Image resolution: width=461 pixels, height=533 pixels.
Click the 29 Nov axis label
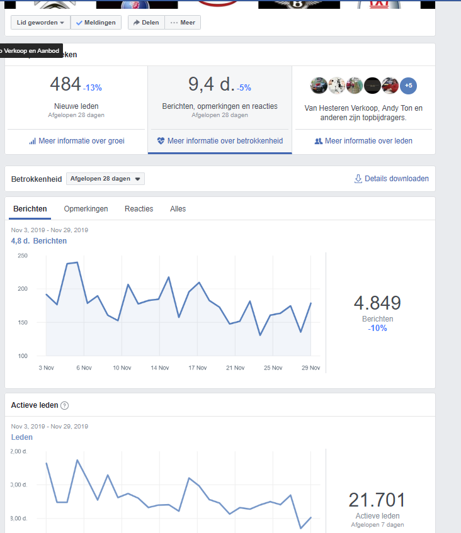[311, 367]
